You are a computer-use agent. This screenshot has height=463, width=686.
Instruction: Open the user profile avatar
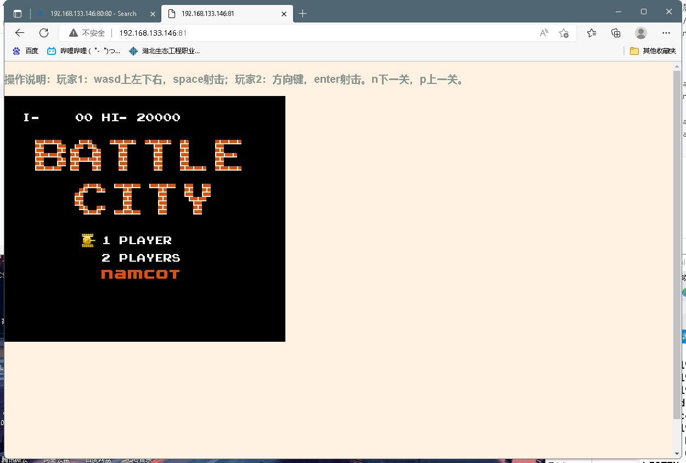(x=641, y=33)
